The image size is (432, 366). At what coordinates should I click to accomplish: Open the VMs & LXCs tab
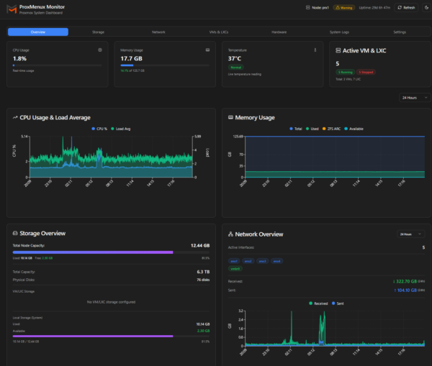point(217,32)
